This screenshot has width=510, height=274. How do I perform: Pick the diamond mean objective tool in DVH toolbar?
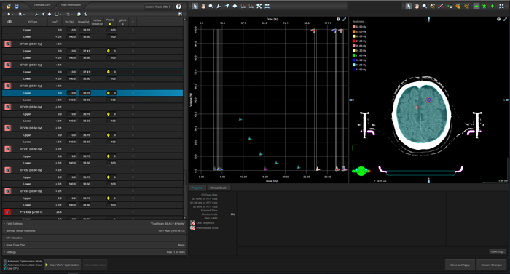coord(235,6)
